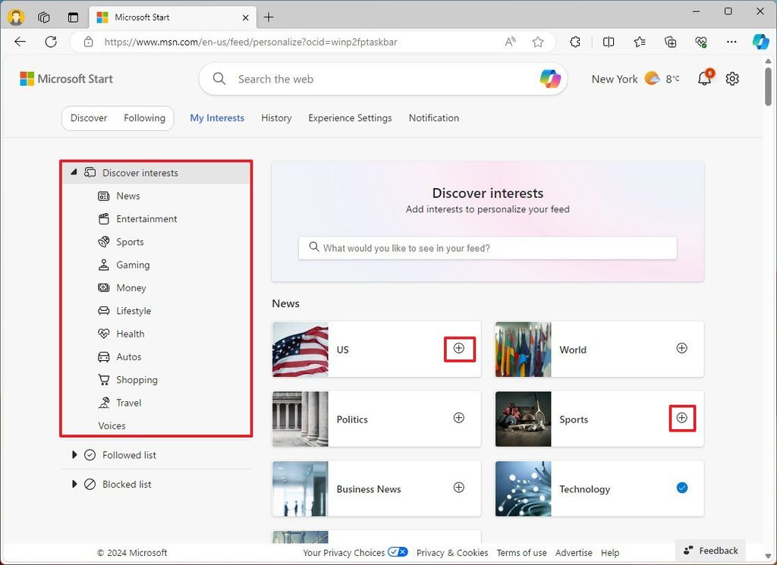Open notifications via the bell icon
The height and width of the screenshot is (565, 777).
coord(704,78)
